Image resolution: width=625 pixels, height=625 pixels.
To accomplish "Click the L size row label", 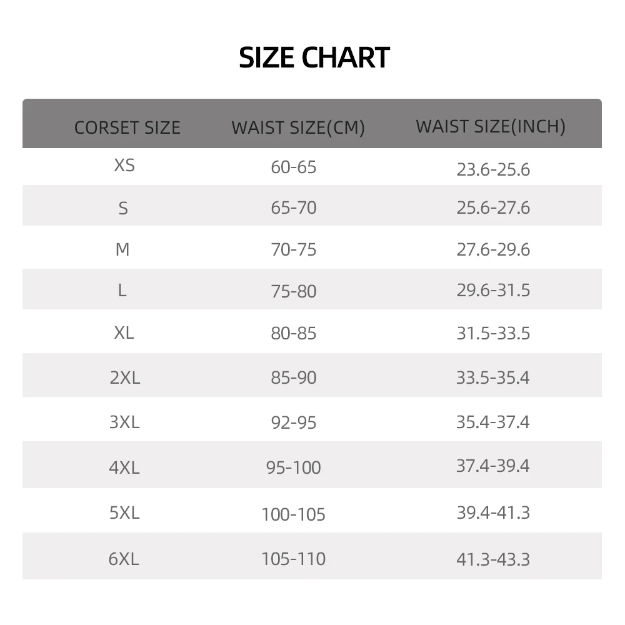I will [122, 291].
